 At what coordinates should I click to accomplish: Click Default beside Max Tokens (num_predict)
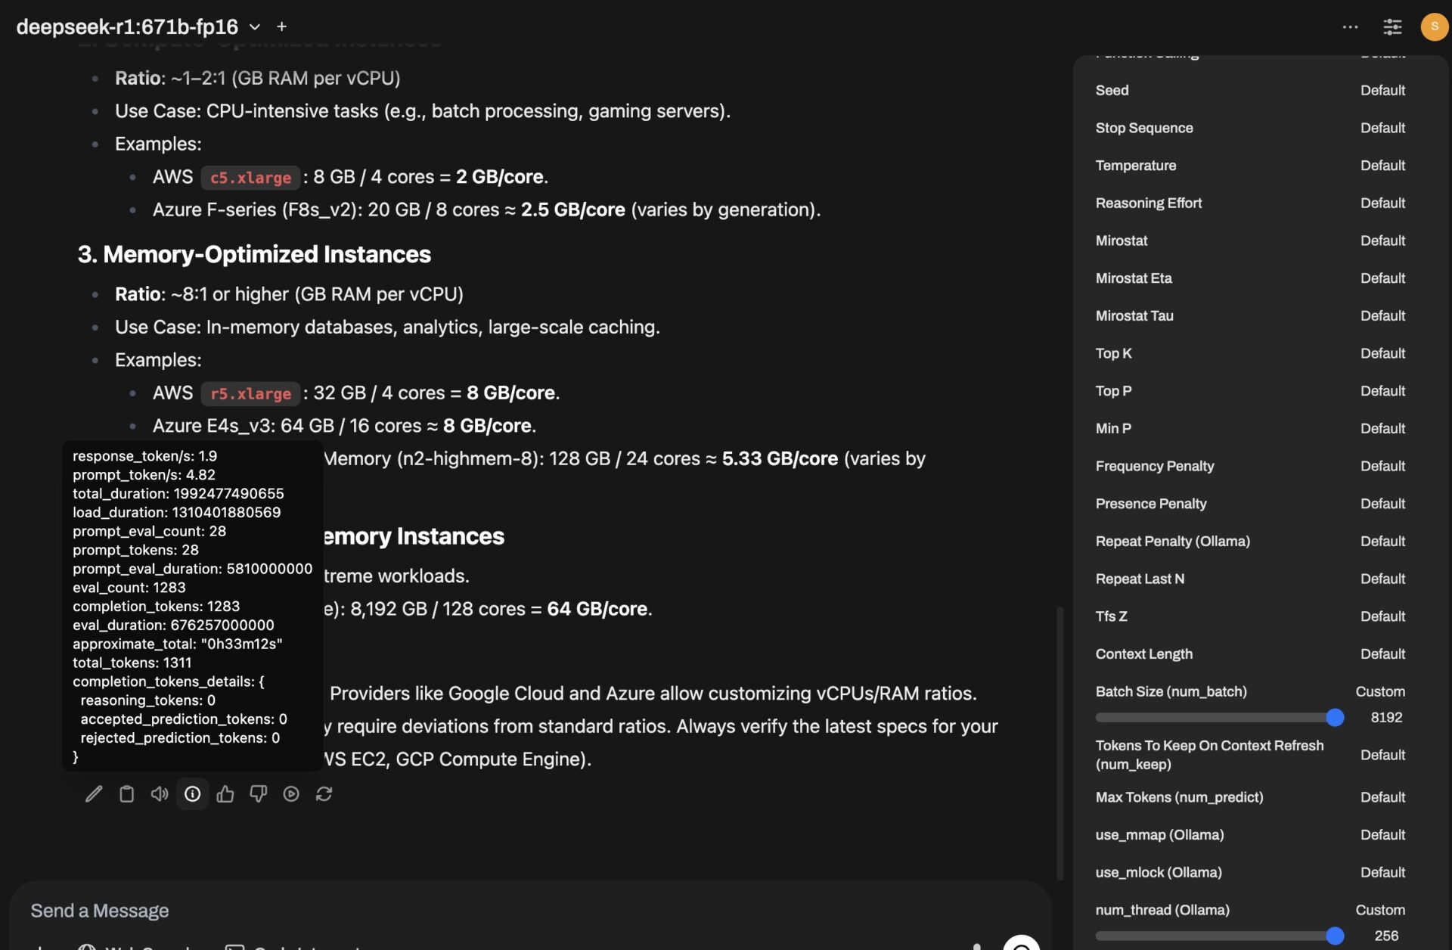pos(1382,797)
